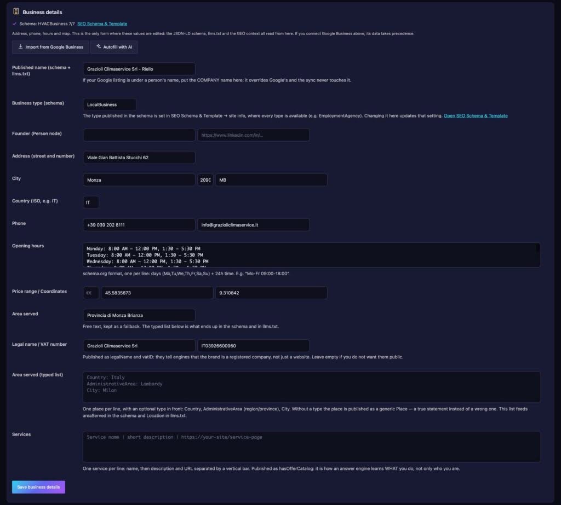Click the VAT number field IT03926600960
This screenshot has height=505, width=561.
pos(253,346)
